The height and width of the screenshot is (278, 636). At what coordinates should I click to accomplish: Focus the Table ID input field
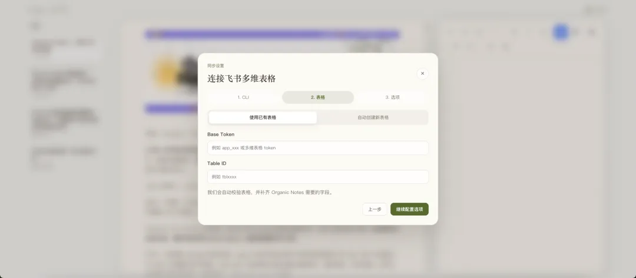[x=318, y=177]
